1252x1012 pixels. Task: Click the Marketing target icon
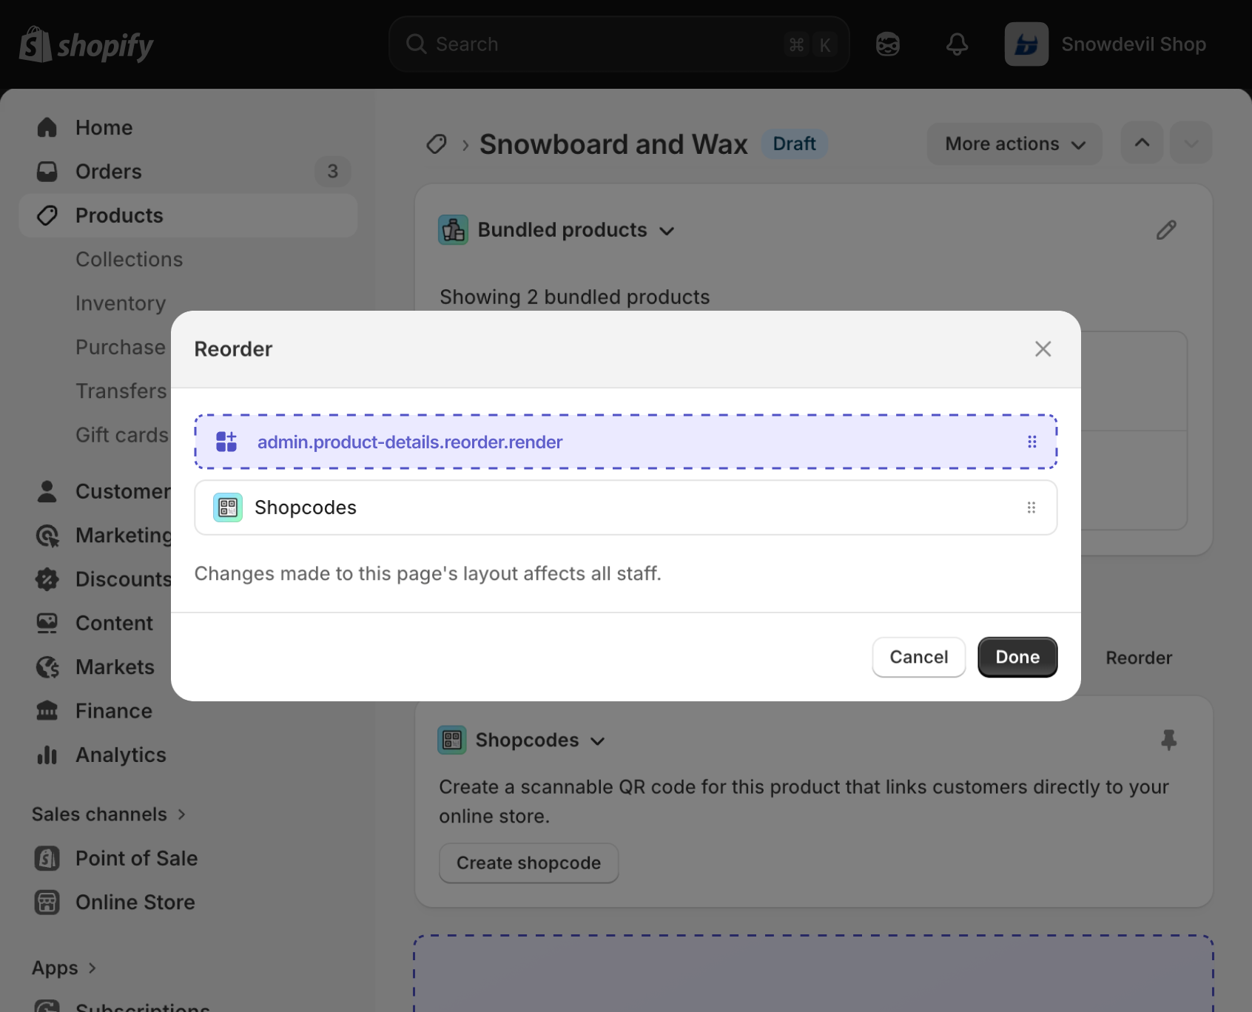pos(47,536)
